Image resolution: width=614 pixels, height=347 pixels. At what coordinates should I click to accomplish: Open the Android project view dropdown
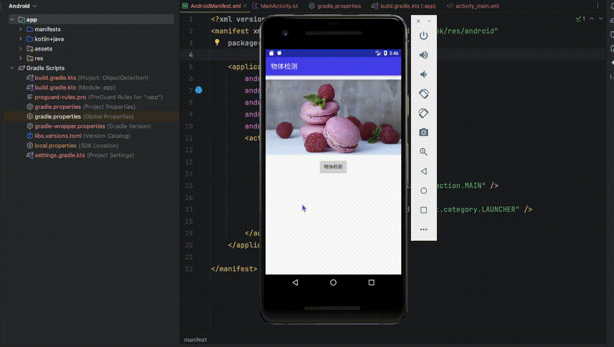pos(22,6)
